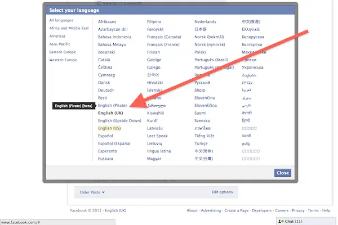338x225 pixels.
Task: Select Bosanski language
Action: pyautogui.click(x=106, y=52)
